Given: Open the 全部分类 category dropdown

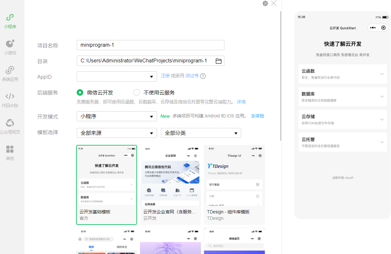Looking at the screenshot, I should (x=201, y=133).
